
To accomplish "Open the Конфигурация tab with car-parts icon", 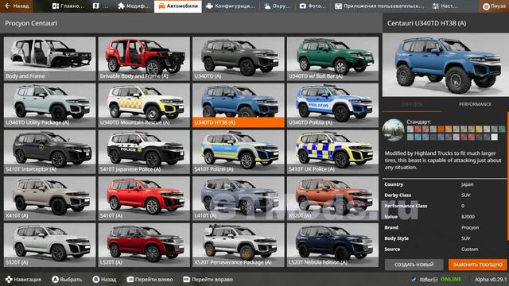I will [x=231, y=6].
